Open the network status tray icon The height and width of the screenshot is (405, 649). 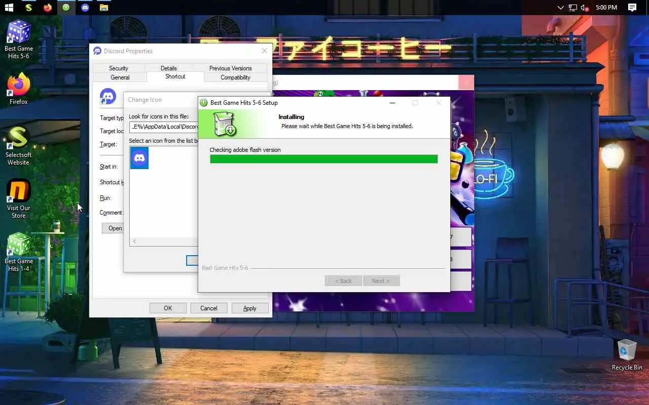coord(573,8)
